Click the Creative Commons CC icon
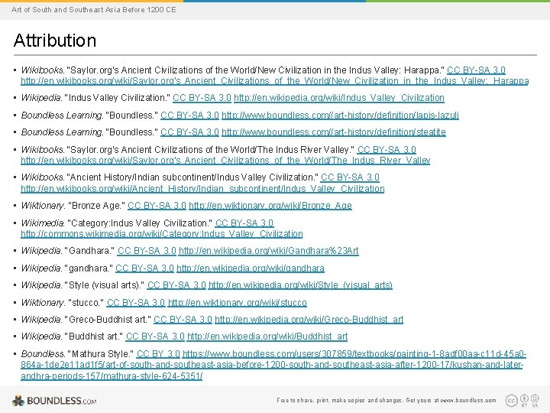The height and width of the screenshot is (413, 550). click(511, 400)
